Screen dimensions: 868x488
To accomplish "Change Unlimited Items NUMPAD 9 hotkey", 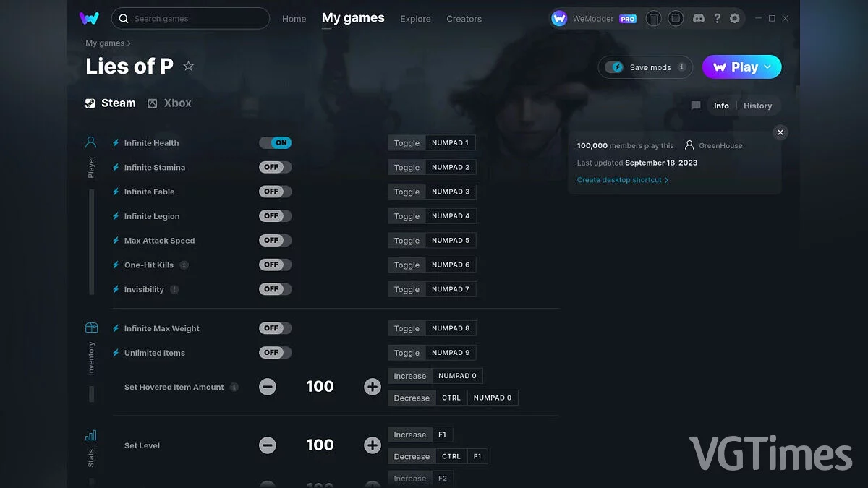I will (x=451, y=353).
